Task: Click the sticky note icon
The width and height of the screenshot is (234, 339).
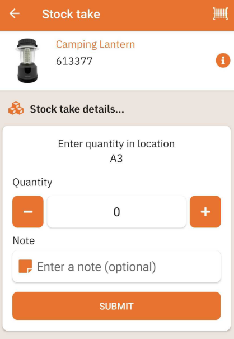Action: (25, 266)
